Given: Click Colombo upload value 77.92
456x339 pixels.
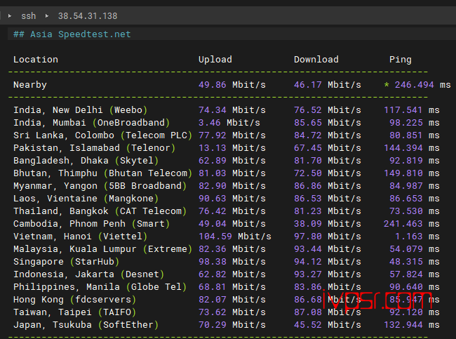Looking at the screenshot, I should [213, 135].
